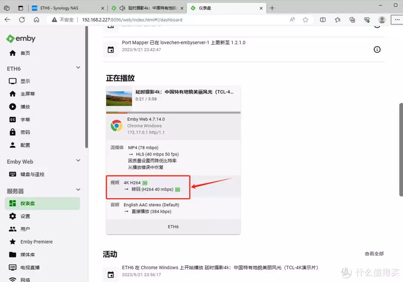Open the browser workspaces icon
This screenshot has width=403, height=282.
tap(7, 8)
